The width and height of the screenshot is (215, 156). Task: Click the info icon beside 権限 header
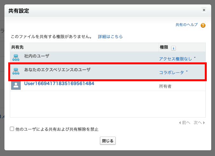tap(173, 48)
